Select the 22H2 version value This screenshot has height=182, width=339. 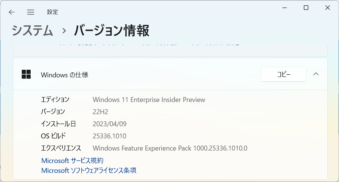coord(100,112)
